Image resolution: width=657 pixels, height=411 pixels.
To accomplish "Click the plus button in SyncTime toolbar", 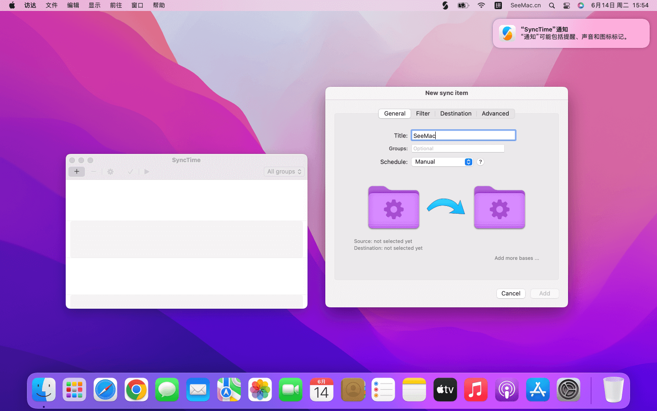I will [77, 172].
